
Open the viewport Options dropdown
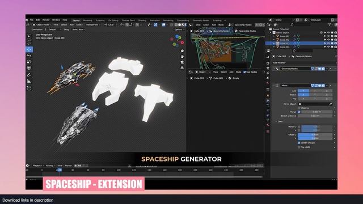[x=179, y=29]
